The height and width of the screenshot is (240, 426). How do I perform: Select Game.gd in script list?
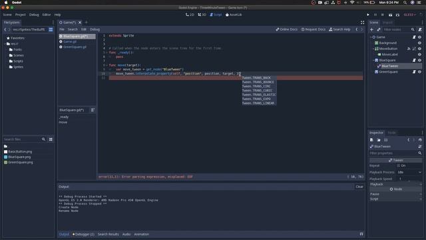(70, 41)
